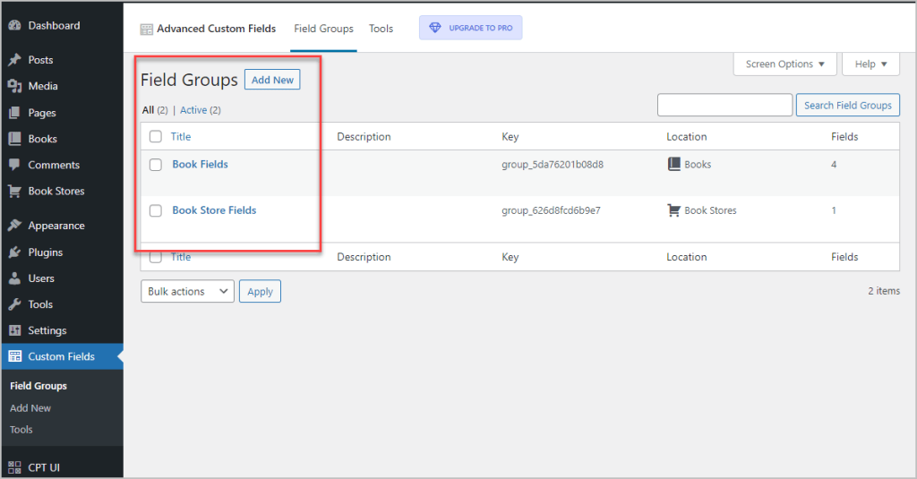Click the Location column header
The height and width of the screenshot is (479, 917).
[687, 136]
